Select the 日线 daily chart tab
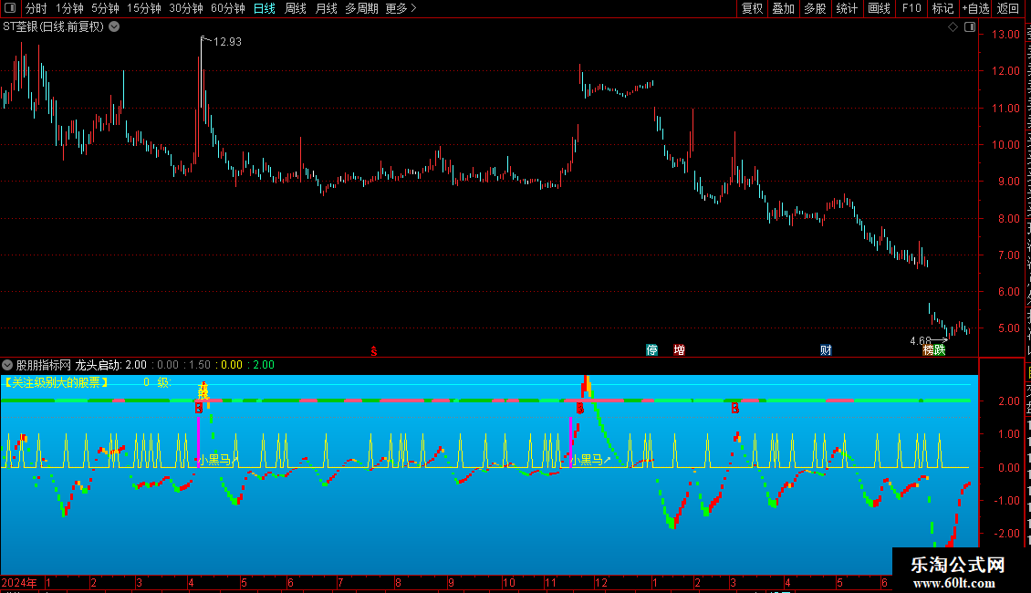This screenshot has height=593, width=1031. (265, 8)
